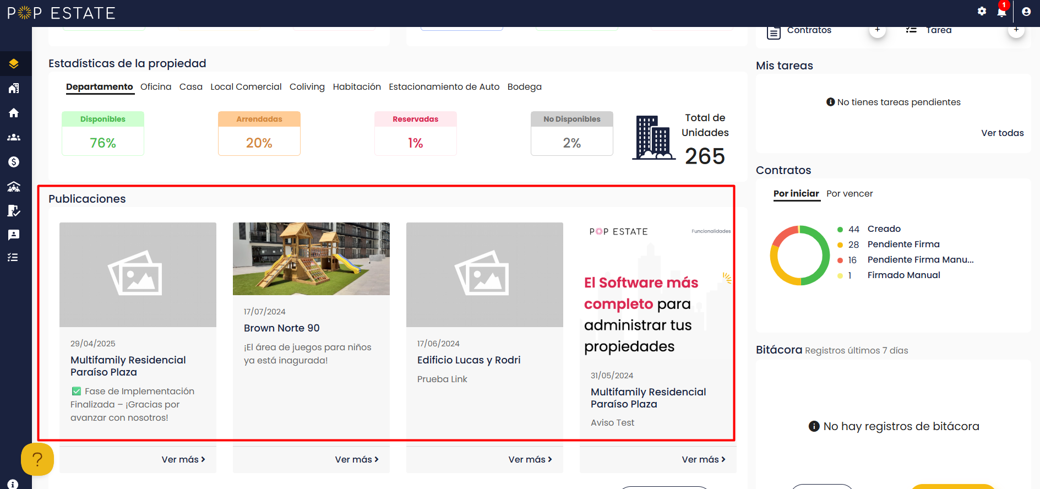Expand Ver más for Brown Norte 90
Viewport: 1040px width, 489px height.
[357, 459]
